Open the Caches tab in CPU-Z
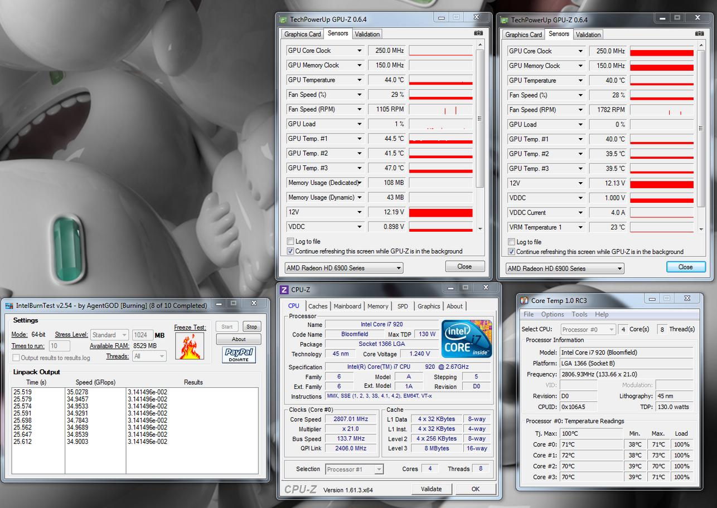The height and width of the screenshot is (508, 717). click(x=318, y=306)
